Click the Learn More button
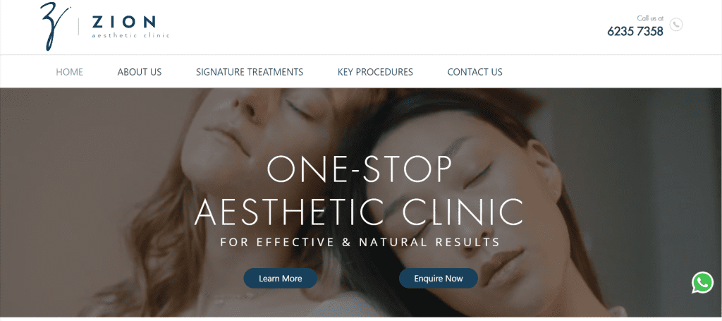 pyautogui.click(x=281, y=278)
